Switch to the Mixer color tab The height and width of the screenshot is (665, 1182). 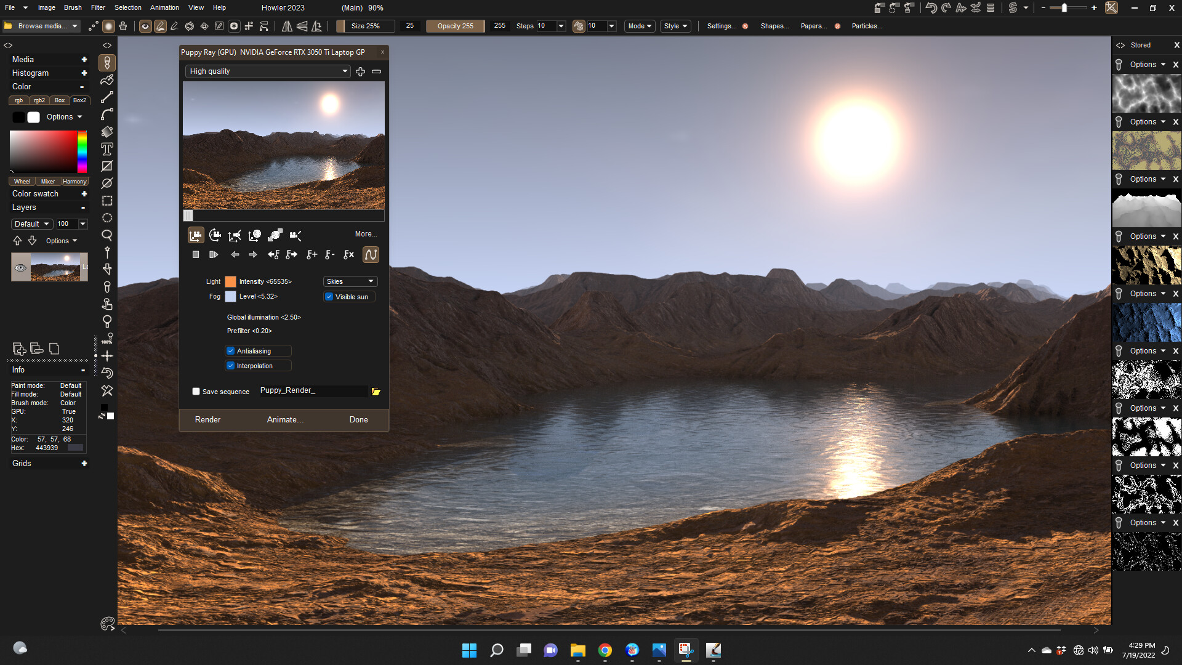pos(47,181)
